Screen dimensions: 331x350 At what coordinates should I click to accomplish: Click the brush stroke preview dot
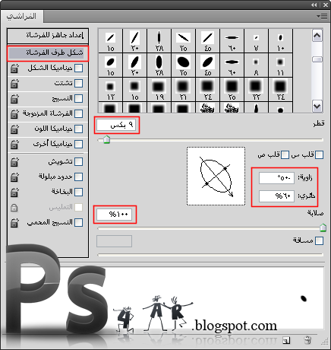click(304, 298)
